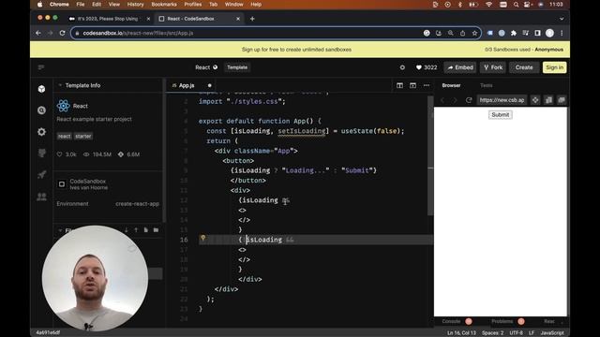Go back in the preview browser
Viewport: 600px width, 337px height.
coord(442,100)
